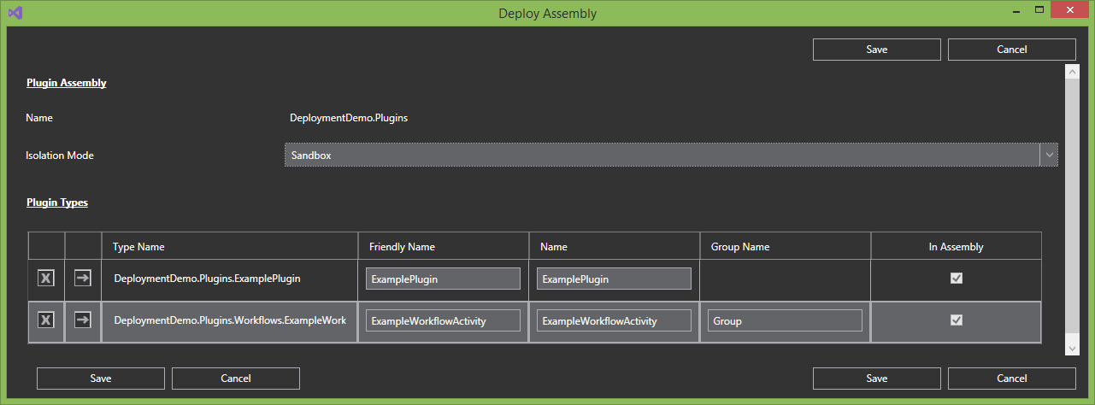
Task: Click the top right Save button
Action: [x=876, y=50]
